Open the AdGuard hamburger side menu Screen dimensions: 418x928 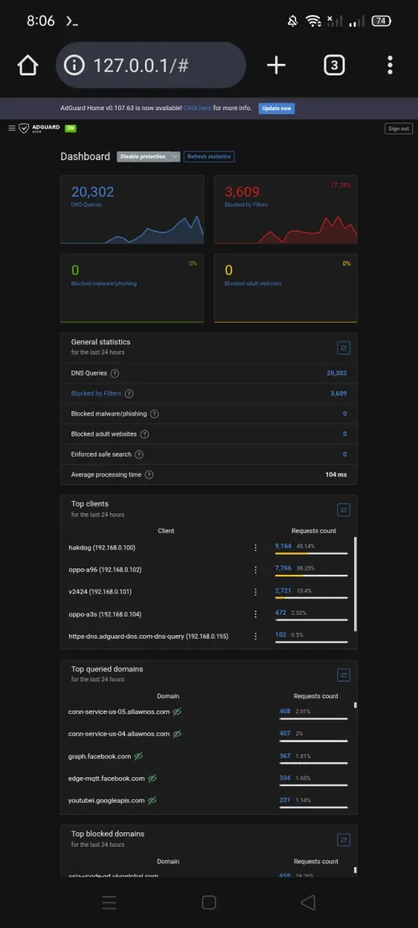12,128
